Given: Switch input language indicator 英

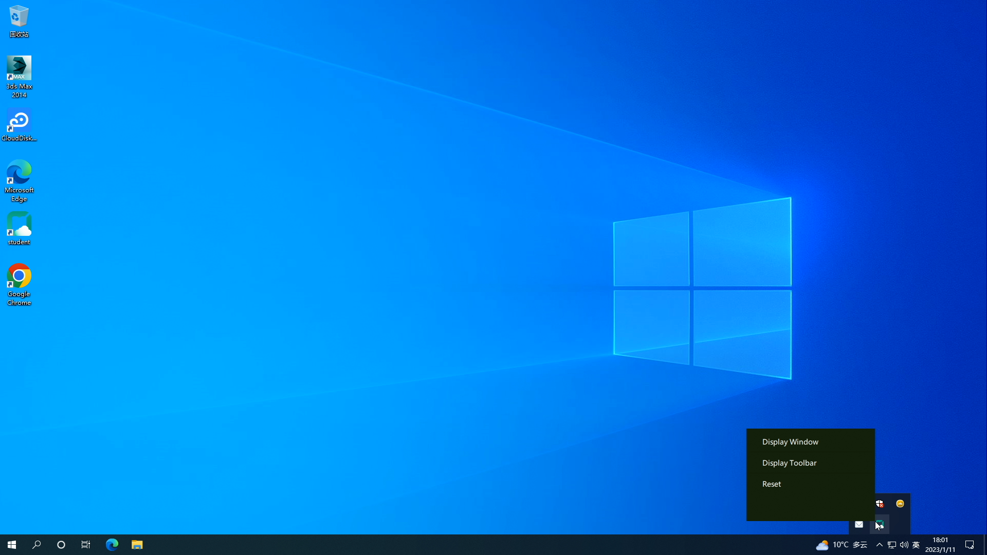Looking at the screenshot, I should 916,545.
